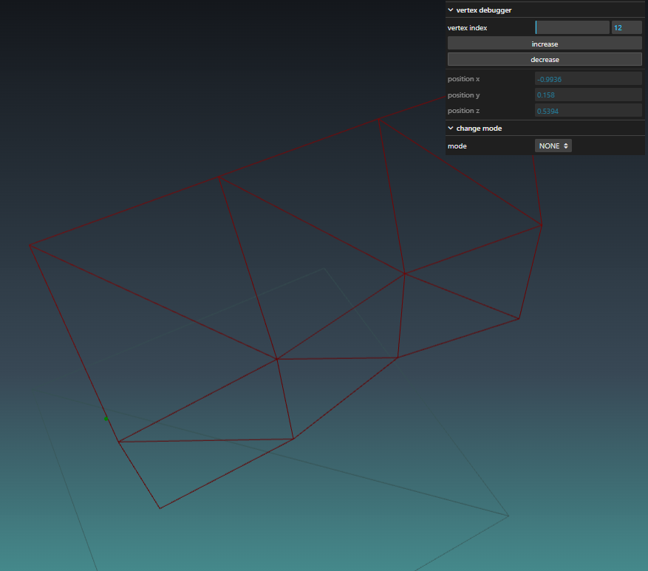Adjust the vertex index slider

click(x=572, y=27)
